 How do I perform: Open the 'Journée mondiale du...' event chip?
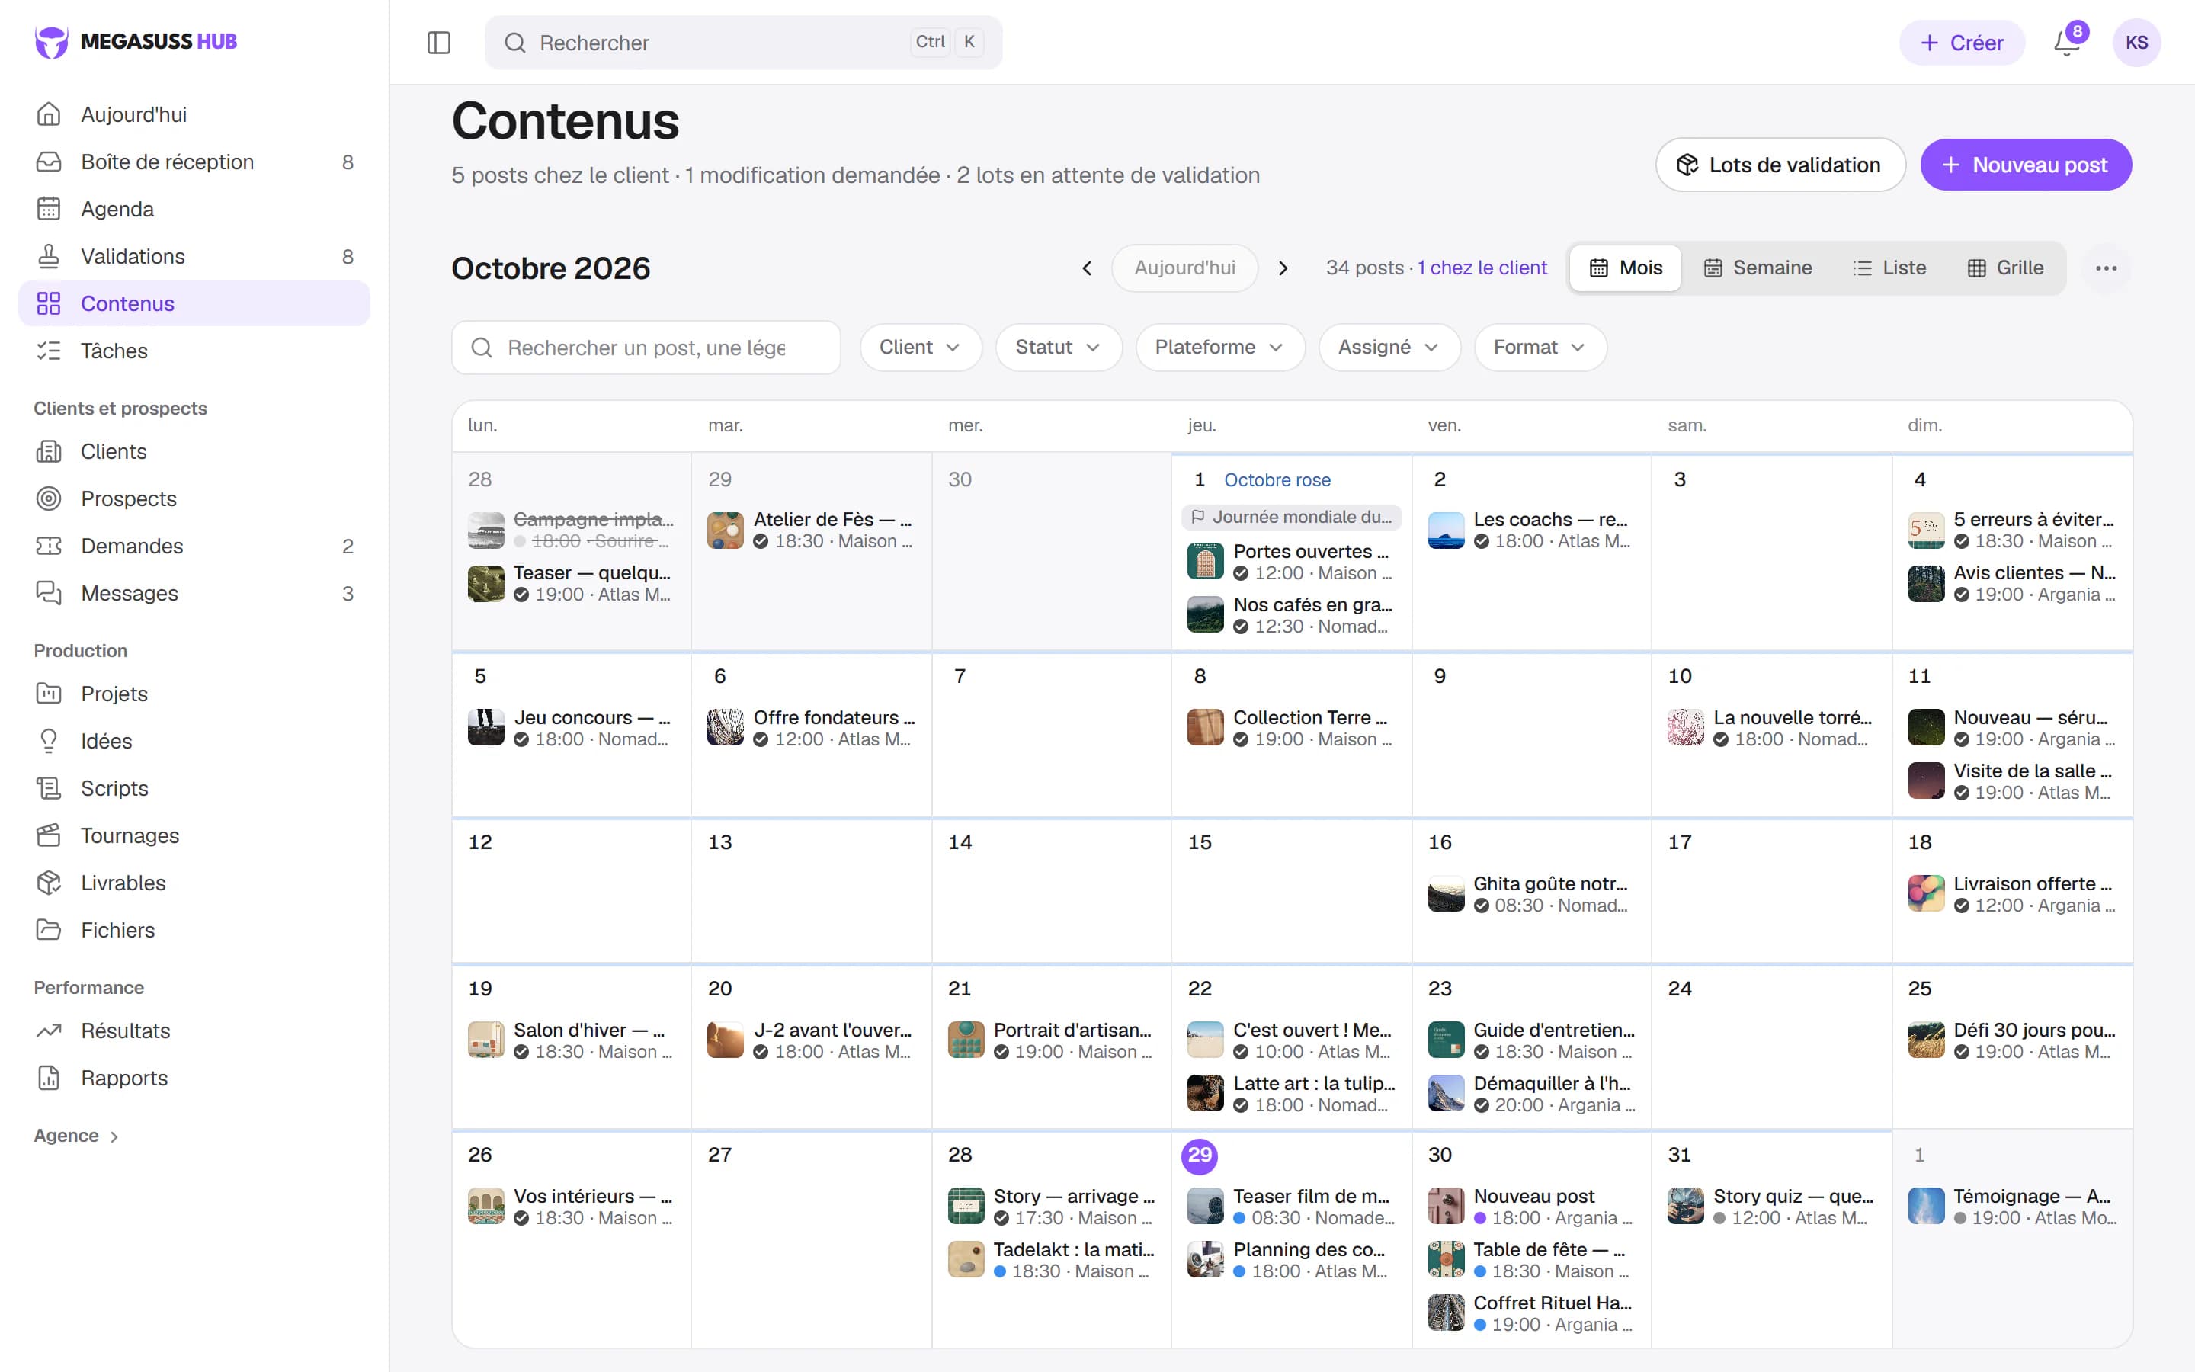point(1292,518)
